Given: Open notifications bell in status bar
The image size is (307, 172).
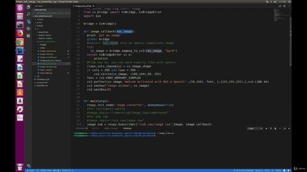Looking at the screenshot, I should [x=288, y=171].
